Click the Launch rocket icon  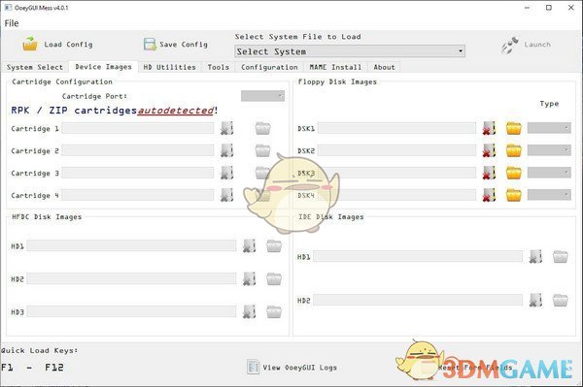509,45
